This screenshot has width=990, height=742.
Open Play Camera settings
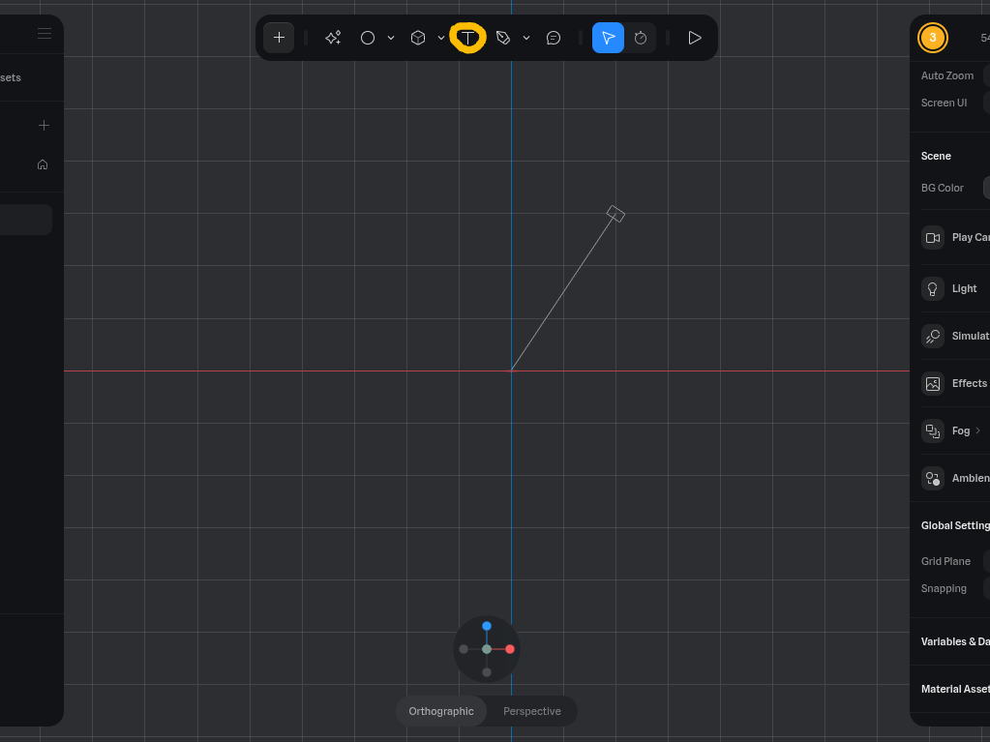(x=933, y=238)
